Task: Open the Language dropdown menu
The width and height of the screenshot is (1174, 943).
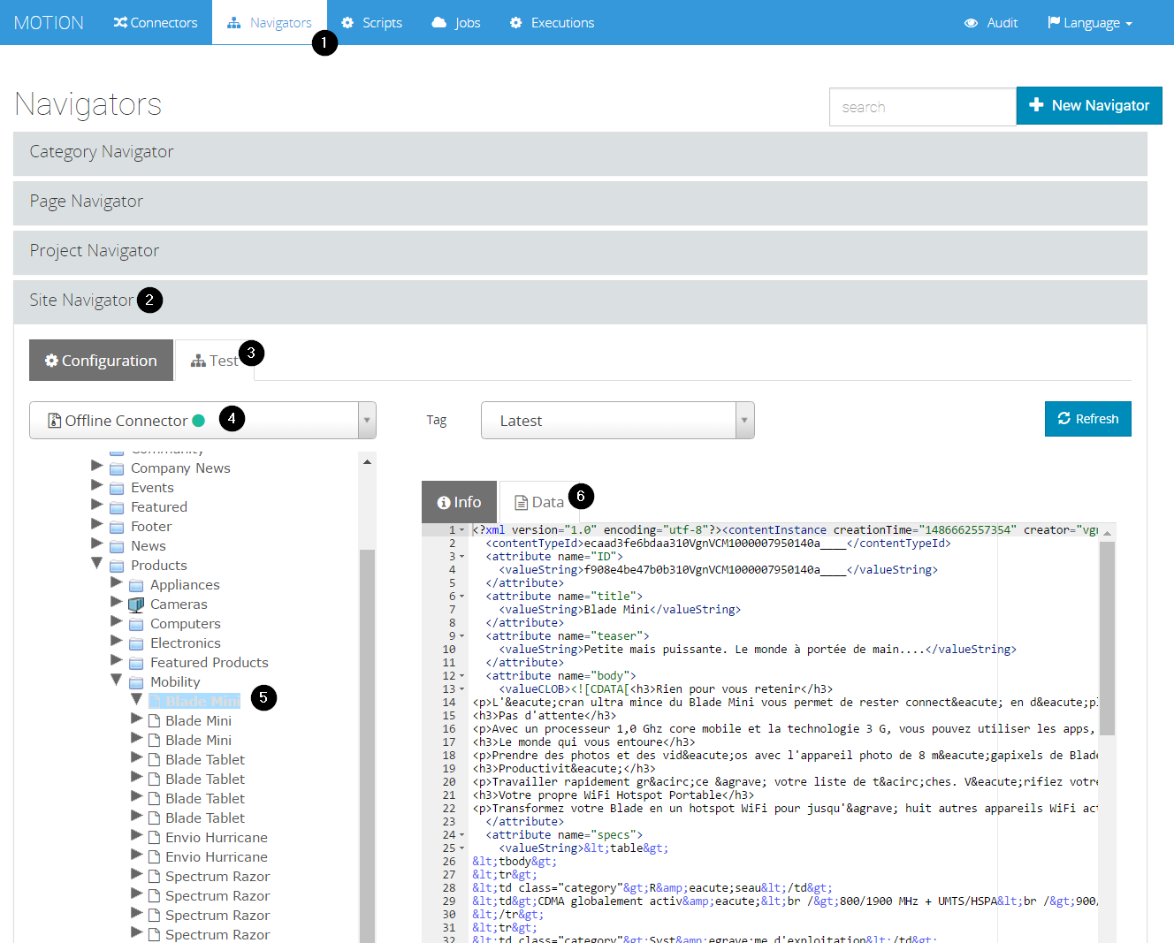Action: [x=1090, y=22]
